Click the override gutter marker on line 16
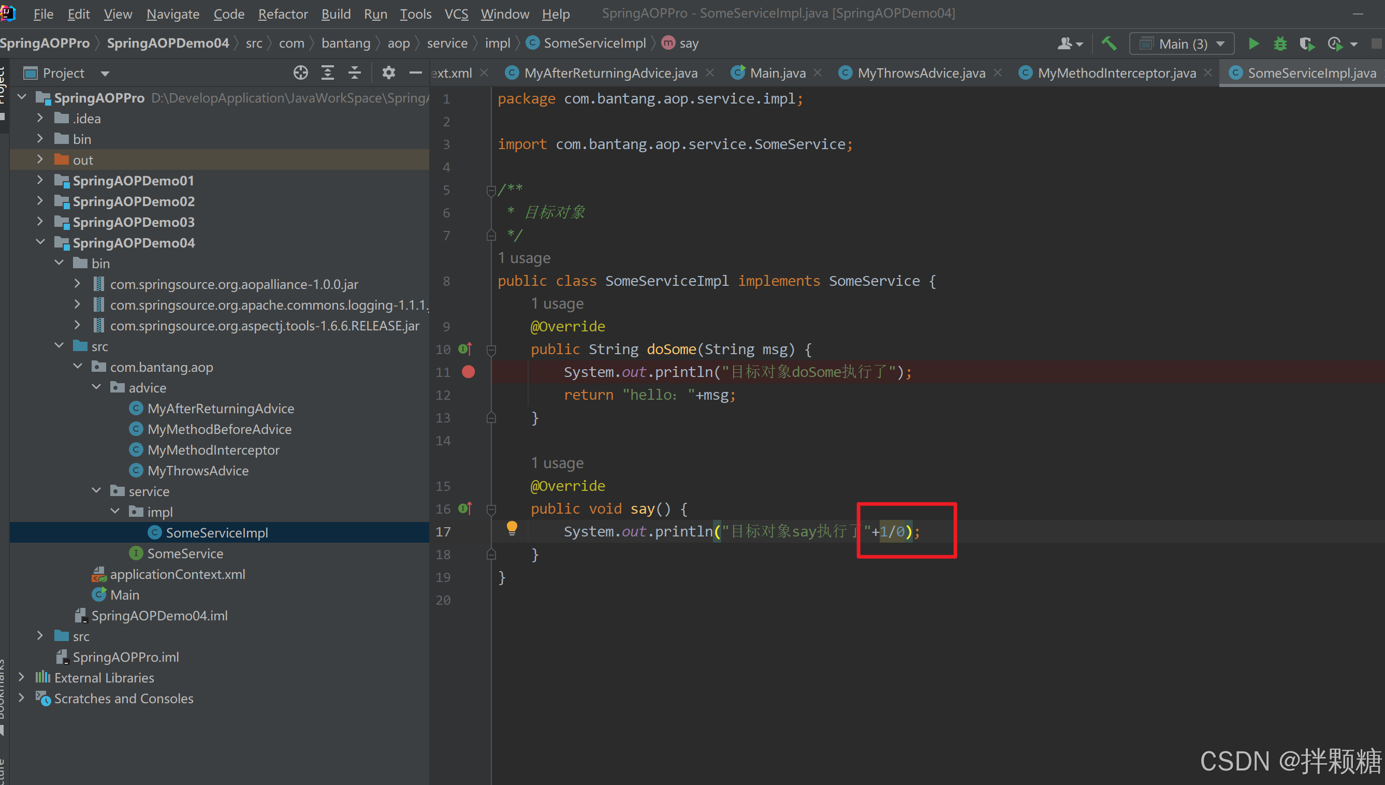Image resolution: width=1385 pixels, height=785 pixels. pos(465,508)
